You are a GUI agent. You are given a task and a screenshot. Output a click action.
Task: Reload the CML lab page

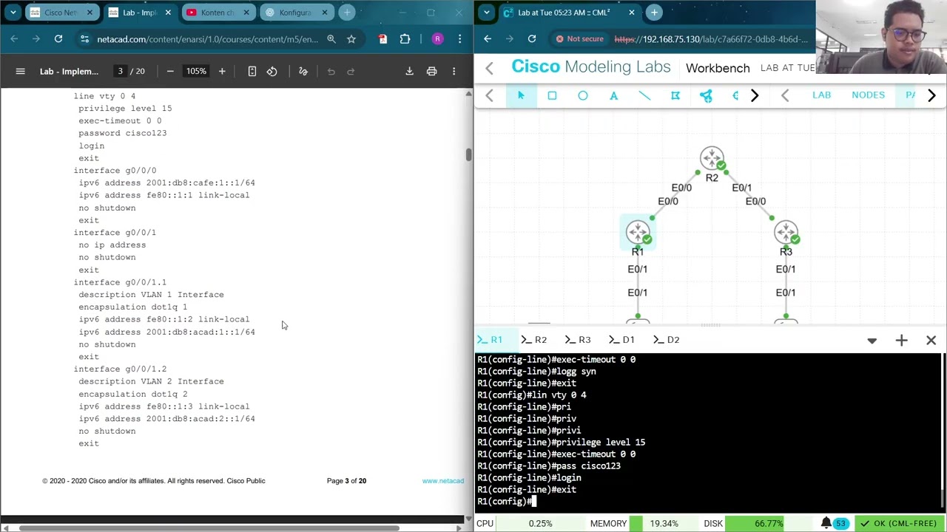[532, 39]
